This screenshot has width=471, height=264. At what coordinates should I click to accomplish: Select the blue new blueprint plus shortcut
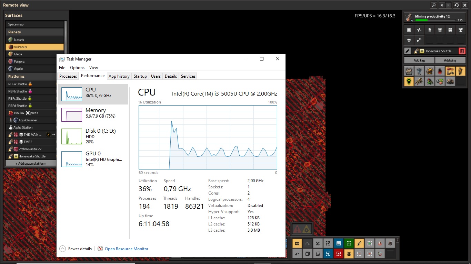point(328,254)
